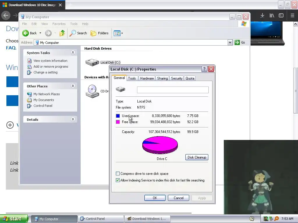Toggle the Folders pane button
Viewport: 298px width, 223px height.
point(100,33)
